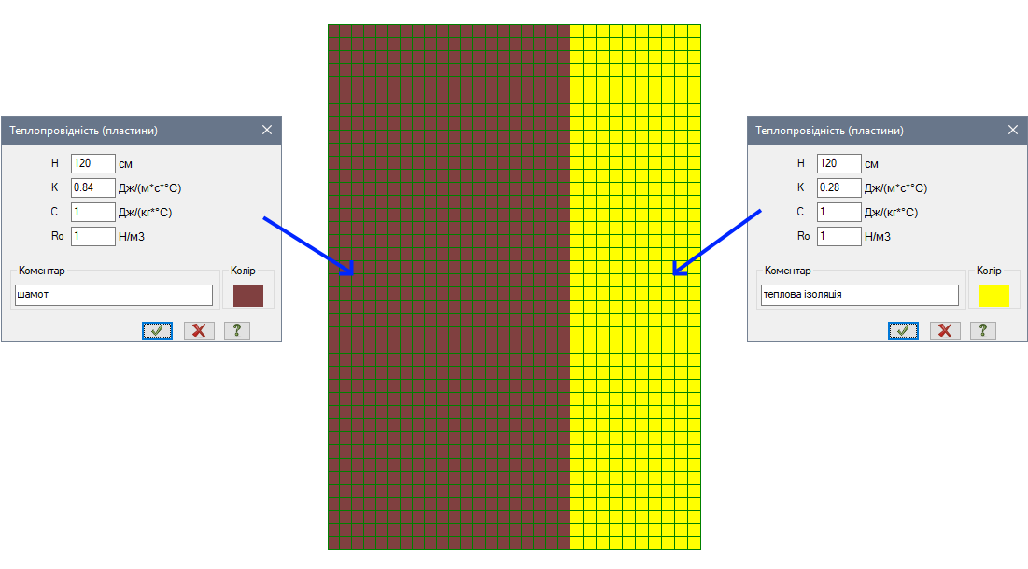The image size is (1028, 569).
Task: Confirm the теплова ізоляція dialog with checkmark
Action: [903, 330]
